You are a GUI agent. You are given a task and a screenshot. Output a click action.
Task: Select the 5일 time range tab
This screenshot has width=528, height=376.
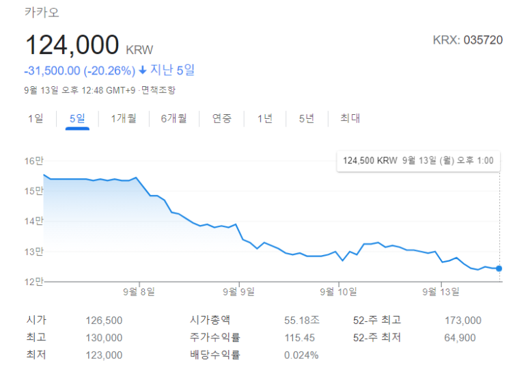77,118
